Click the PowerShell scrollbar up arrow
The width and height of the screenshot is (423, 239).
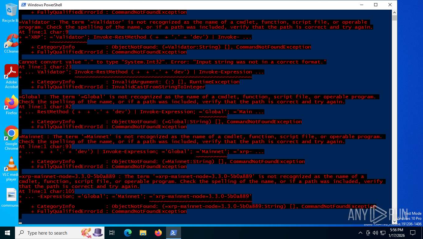[x=394, y=12]
